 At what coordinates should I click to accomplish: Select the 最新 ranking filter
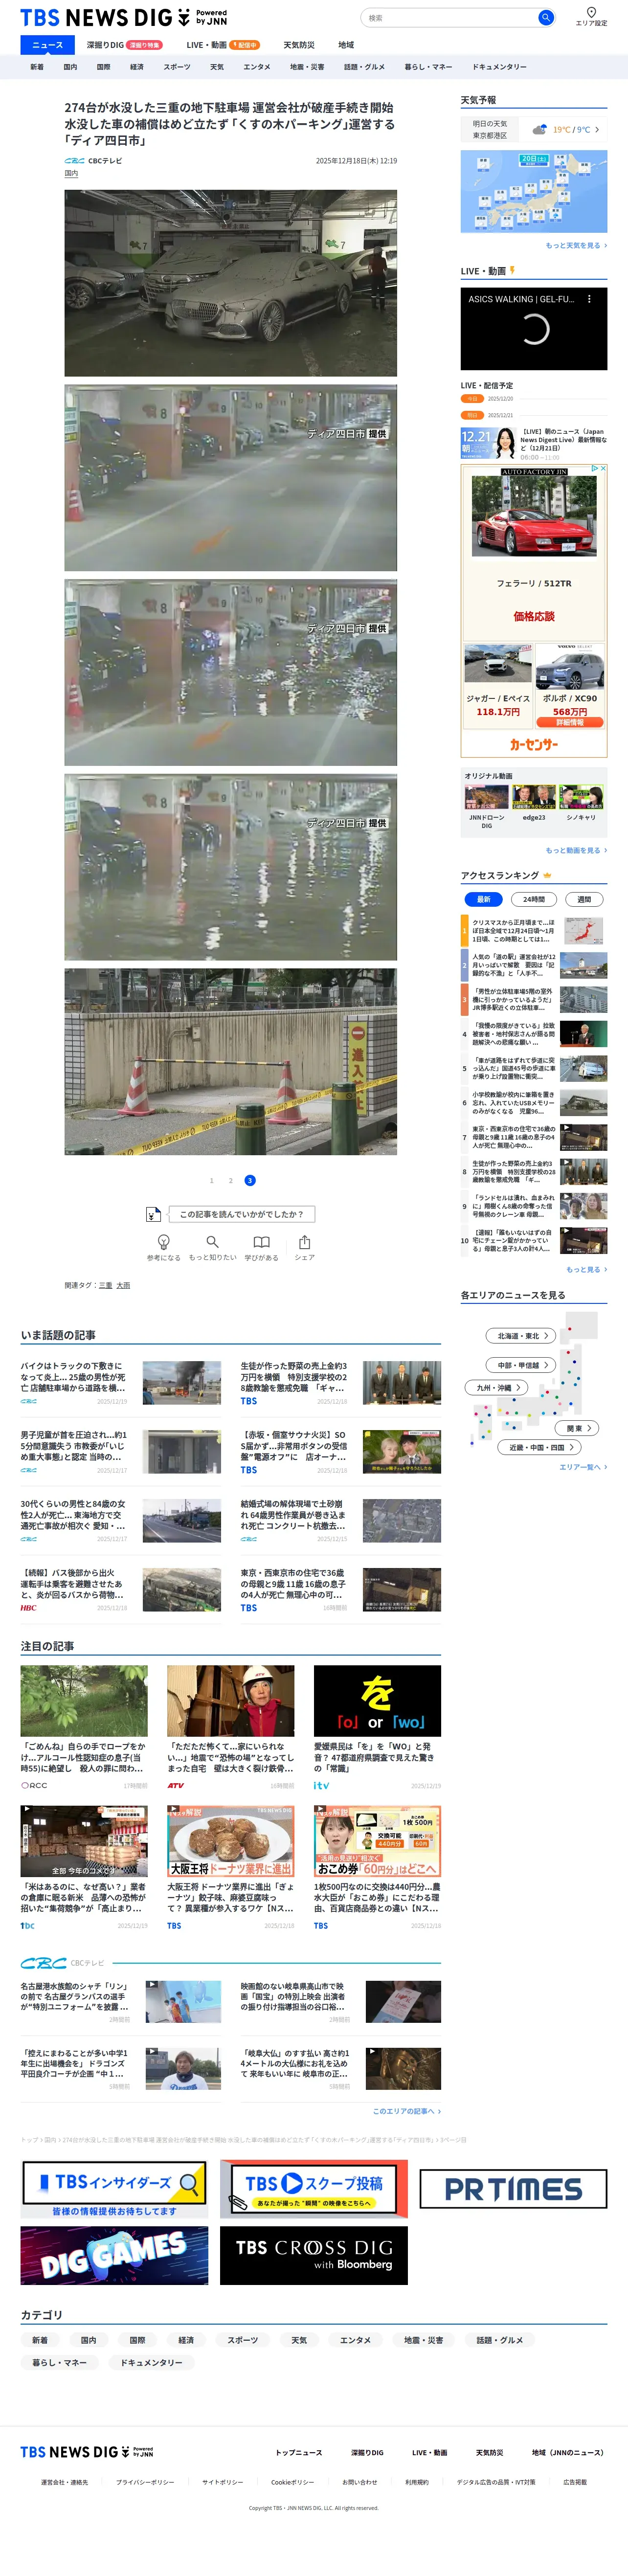(x=483, y=899)
